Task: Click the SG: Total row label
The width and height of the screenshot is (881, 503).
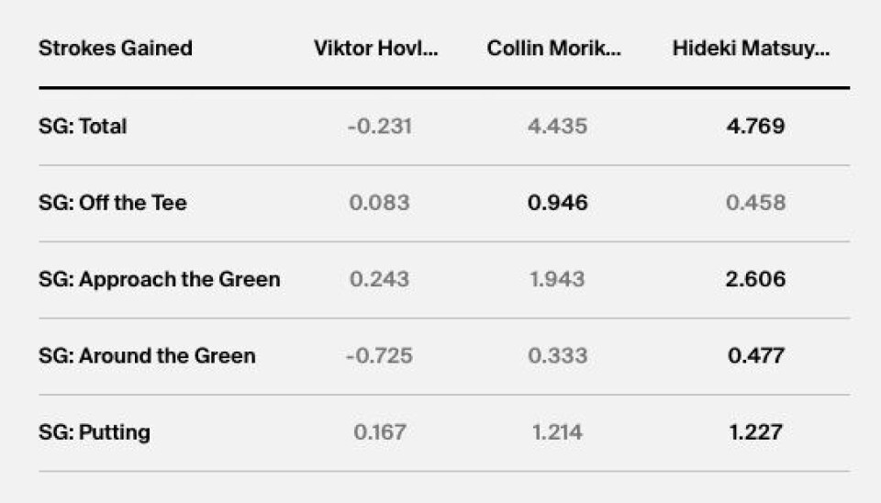Action: point(83,126)
